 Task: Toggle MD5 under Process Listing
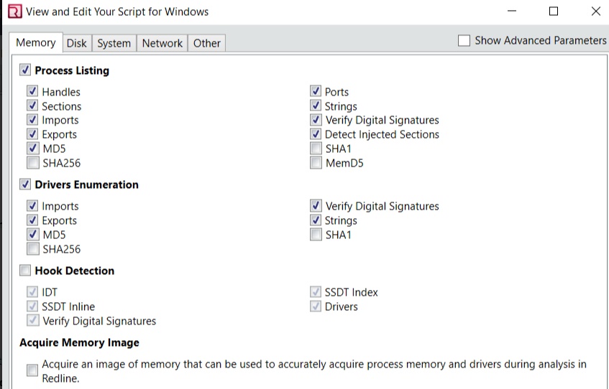click(x=32, y=149)
